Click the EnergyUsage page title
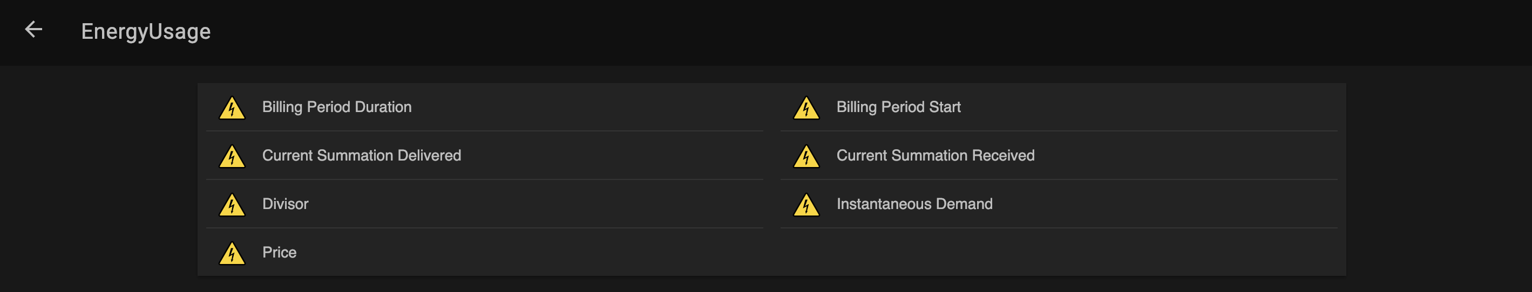Screen dimensions: 1532x292 point(146,31)
